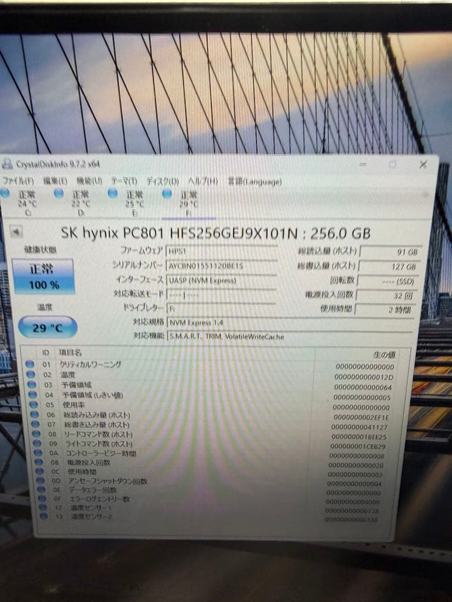Click the CrystalDiskInfo app icon in title bar
The width and height of the screenshot is (452, 602).
click(x=7, y=164)
